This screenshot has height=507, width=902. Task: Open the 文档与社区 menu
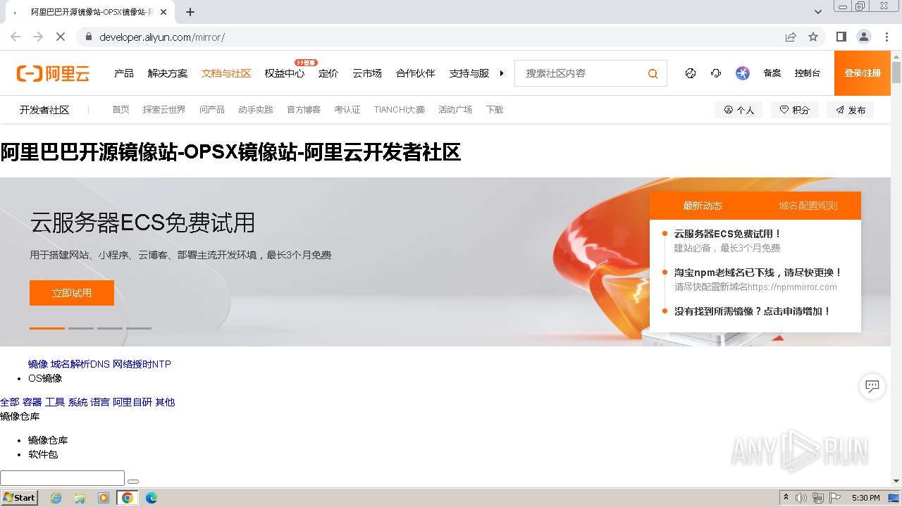point(226,73)
